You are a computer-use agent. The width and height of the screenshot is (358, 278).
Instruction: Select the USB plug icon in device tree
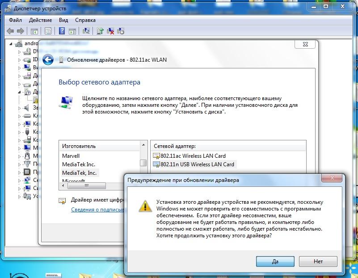[x=27, y=132]
